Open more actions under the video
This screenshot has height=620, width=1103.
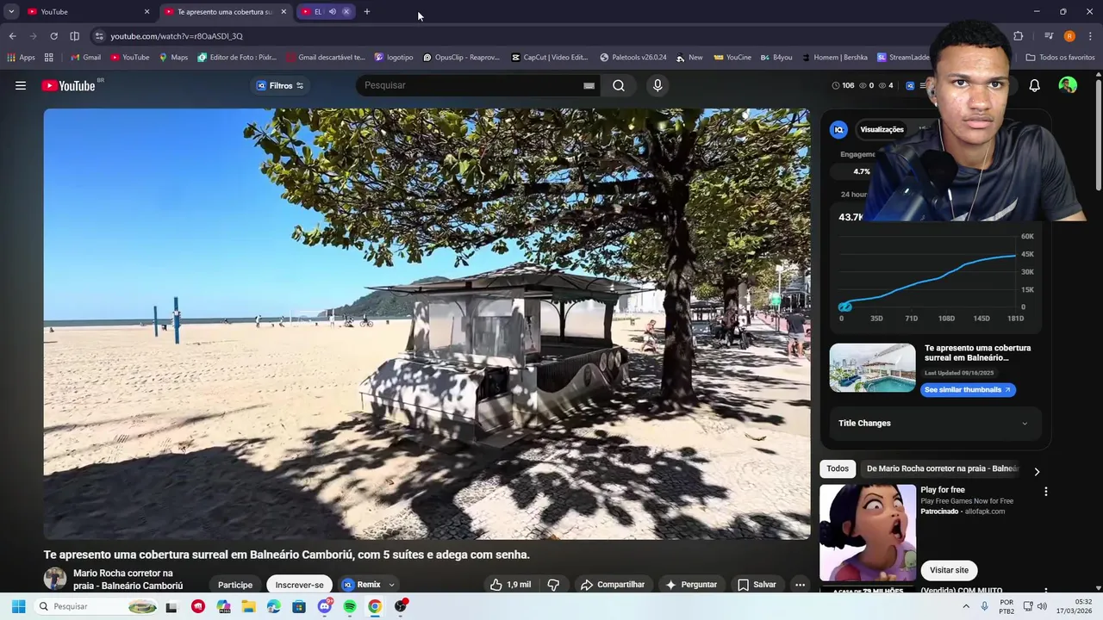tap(800, 585)
